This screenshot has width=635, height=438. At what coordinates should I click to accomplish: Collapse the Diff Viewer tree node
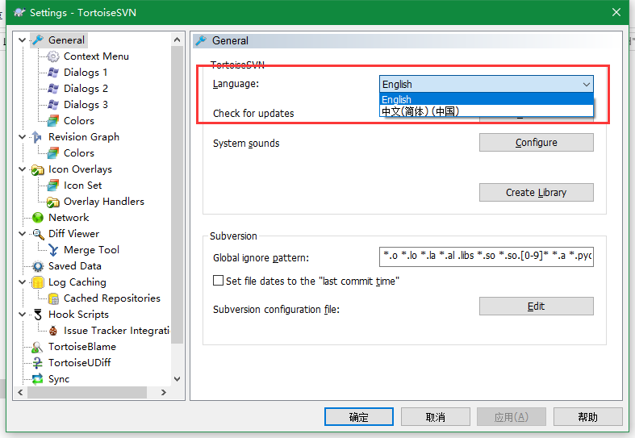tap(23, 234)
